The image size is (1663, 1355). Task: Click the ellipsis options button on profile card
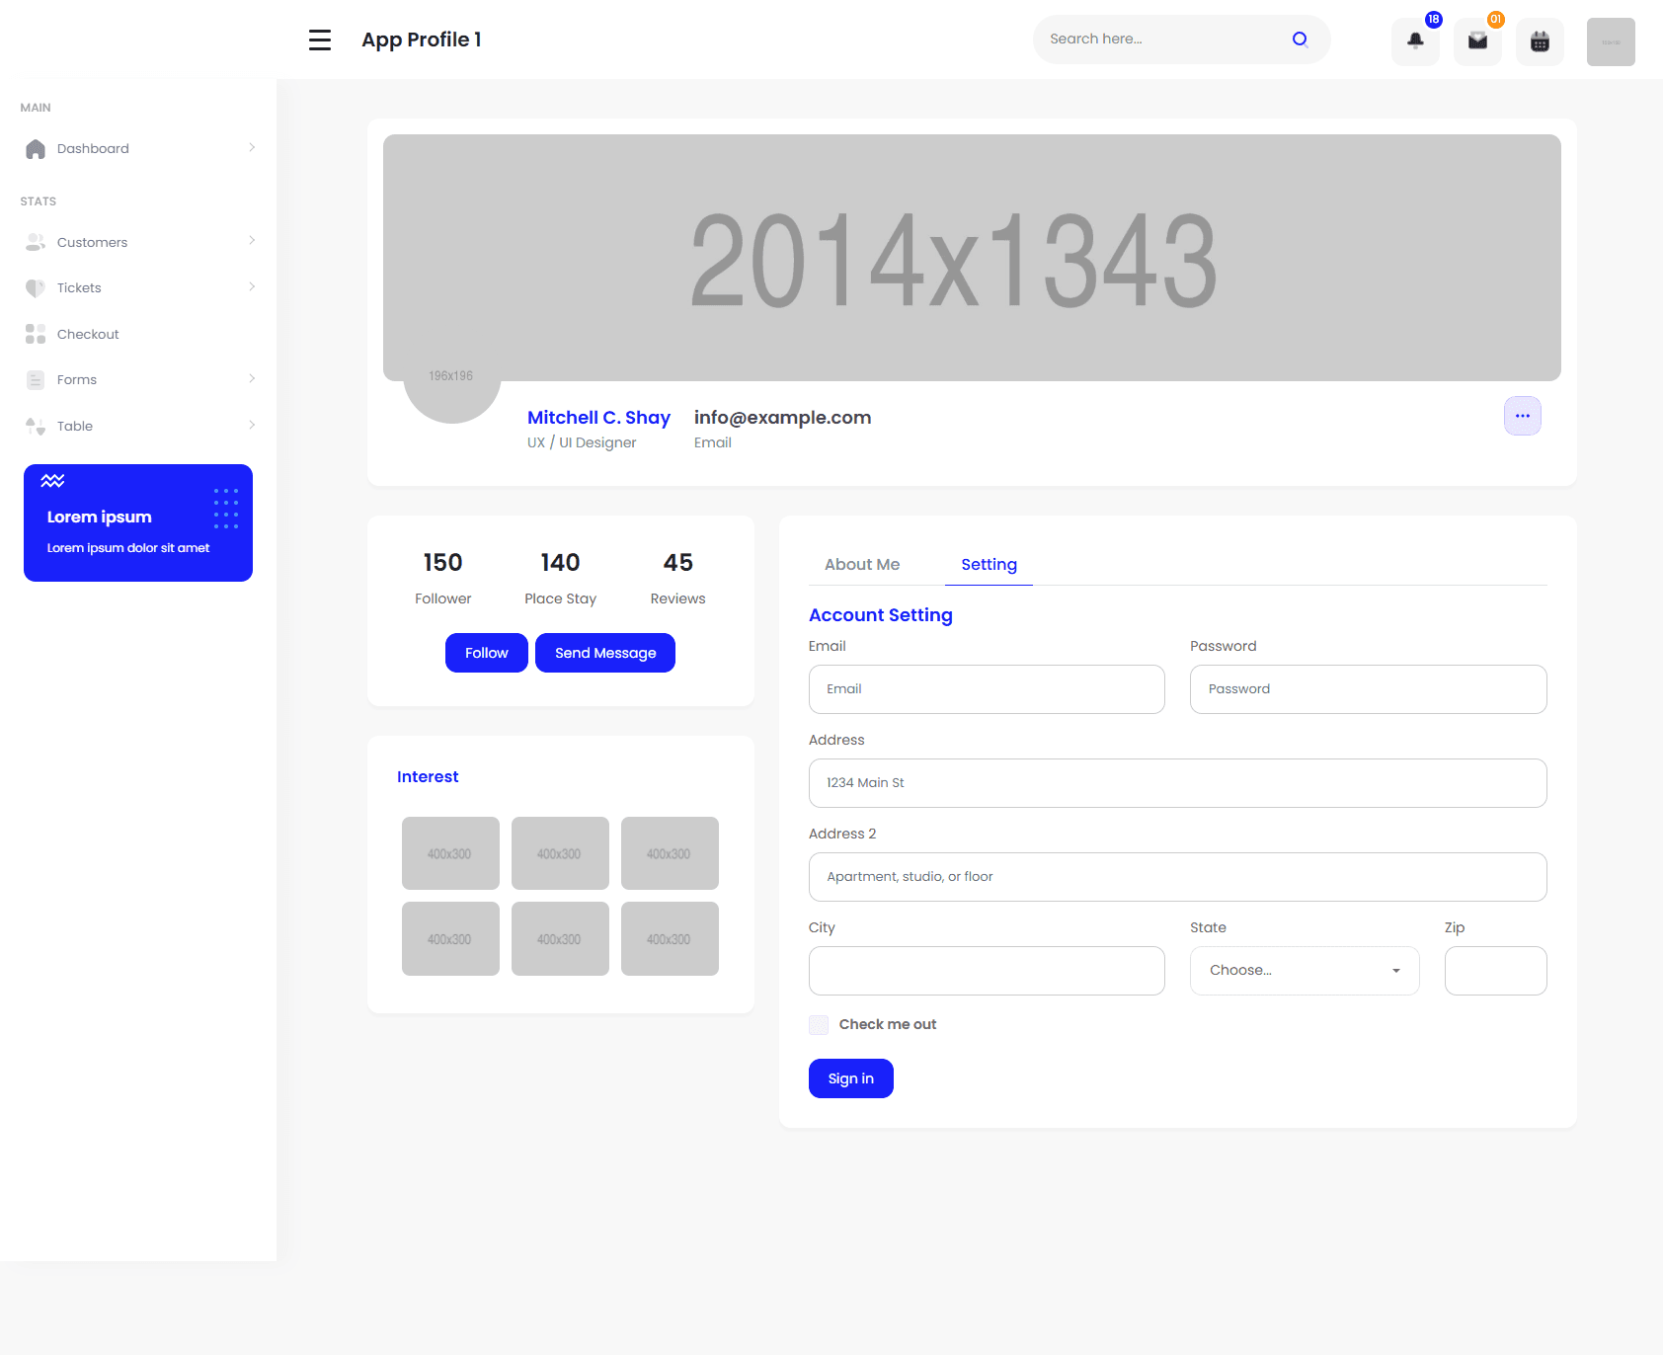point(1522,416)
